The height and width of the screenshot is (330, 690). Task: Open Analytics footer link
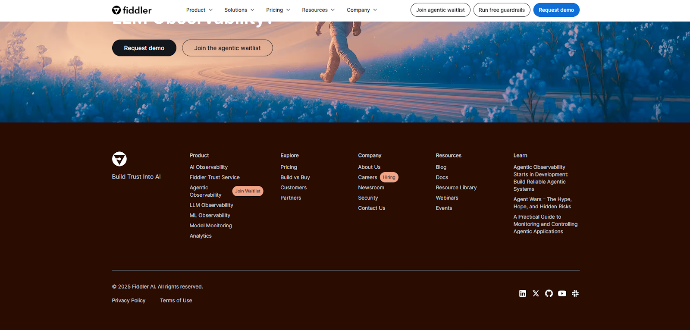[x=201, y=236]
